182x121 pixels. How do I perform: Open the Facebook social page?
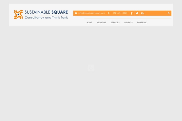(x=132, y=13)
